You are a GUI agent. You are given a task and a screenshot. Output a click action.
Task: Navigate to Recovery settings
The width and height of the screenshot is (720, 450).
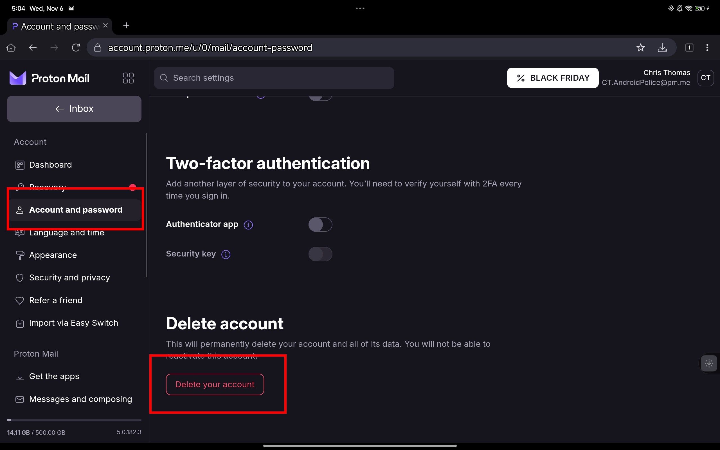pos(47,187)
